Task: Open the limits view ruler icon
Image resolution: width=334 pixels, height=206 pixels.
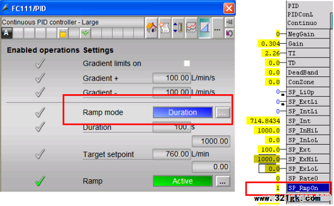Action: click(178, 28)
